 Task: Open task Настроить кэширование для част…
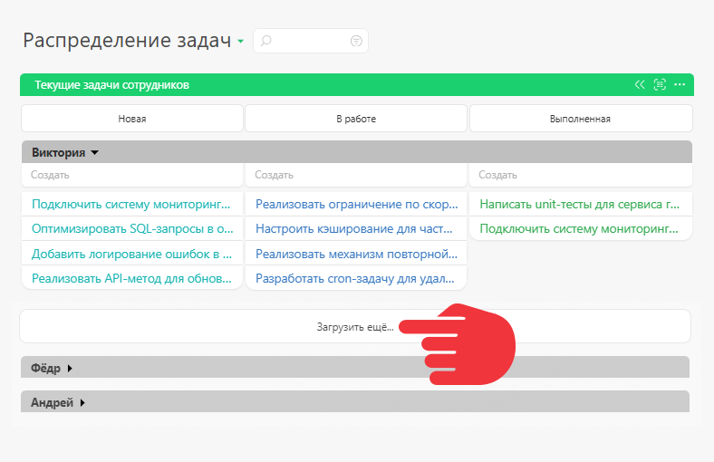pos(353,229)
